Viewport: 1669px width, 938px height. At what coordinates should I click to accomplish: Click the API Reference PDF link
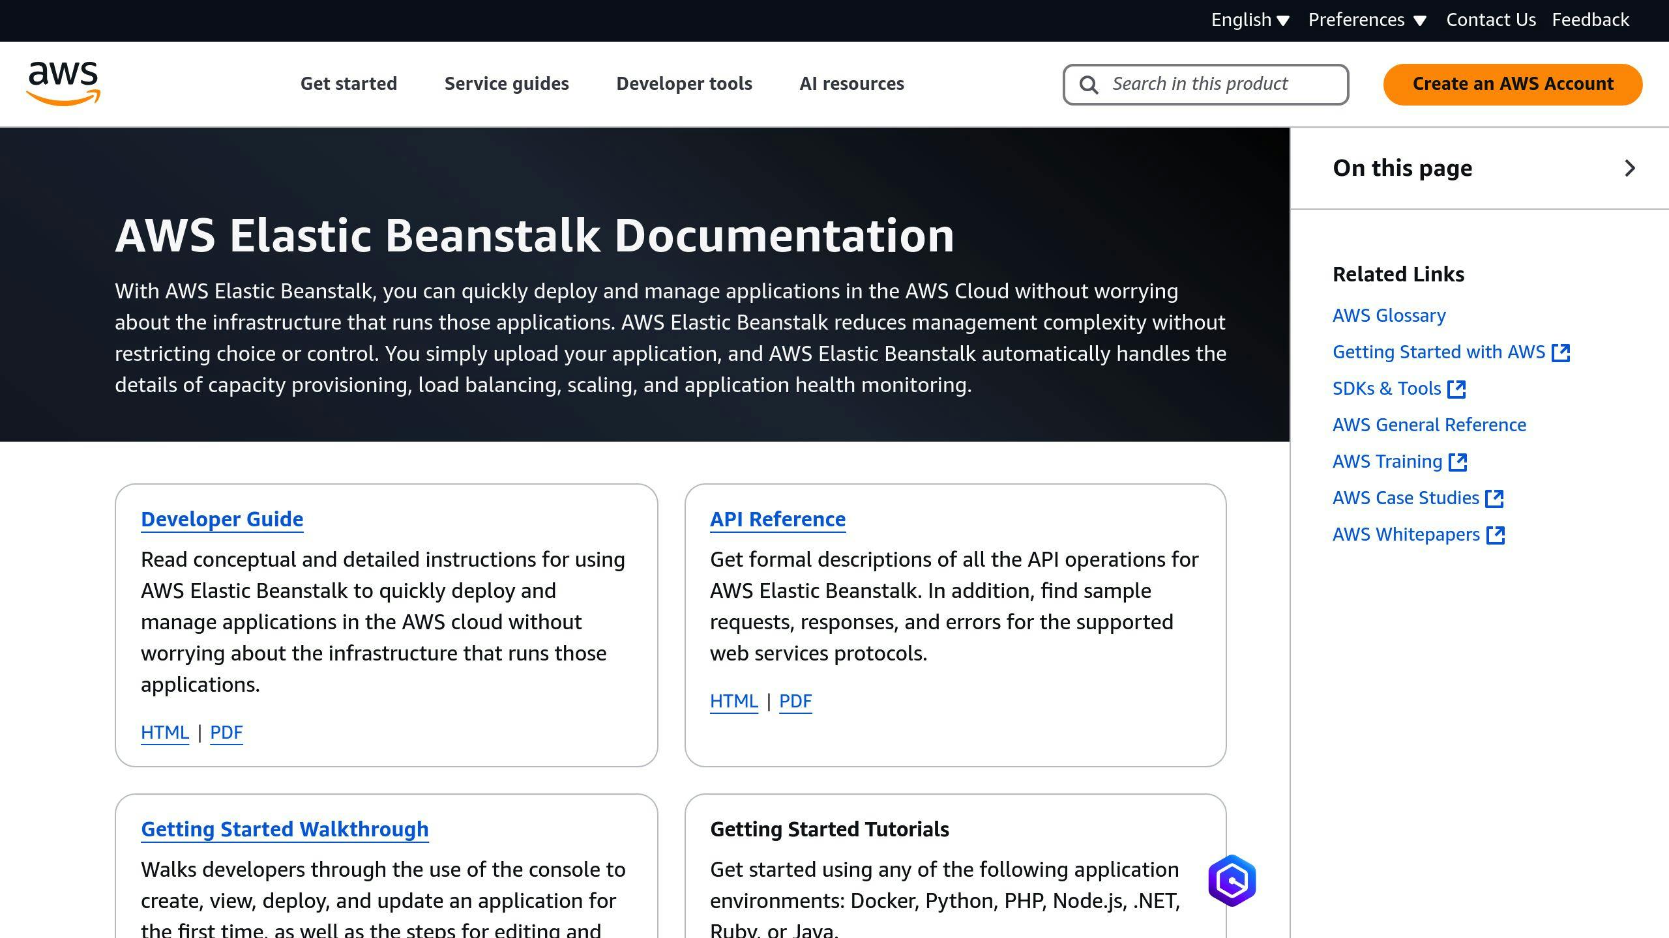(x=795, y=701)
